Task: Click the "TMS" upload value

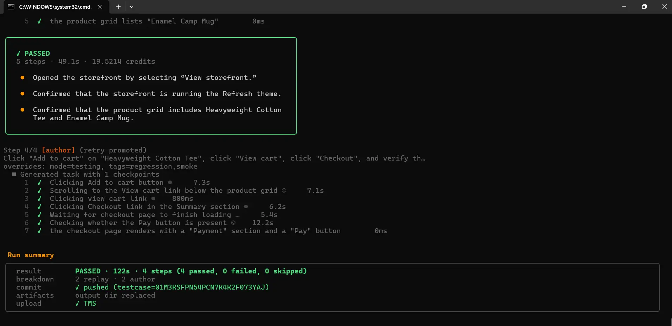Action: [90, 303]
